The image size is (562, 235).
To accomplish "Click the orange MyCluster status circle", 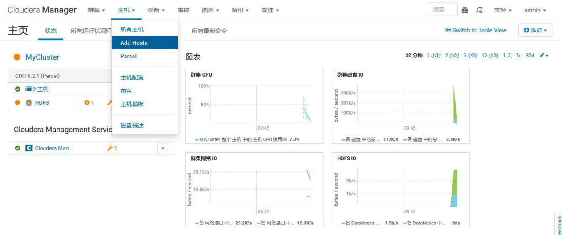I will click(x=17, y=57).
